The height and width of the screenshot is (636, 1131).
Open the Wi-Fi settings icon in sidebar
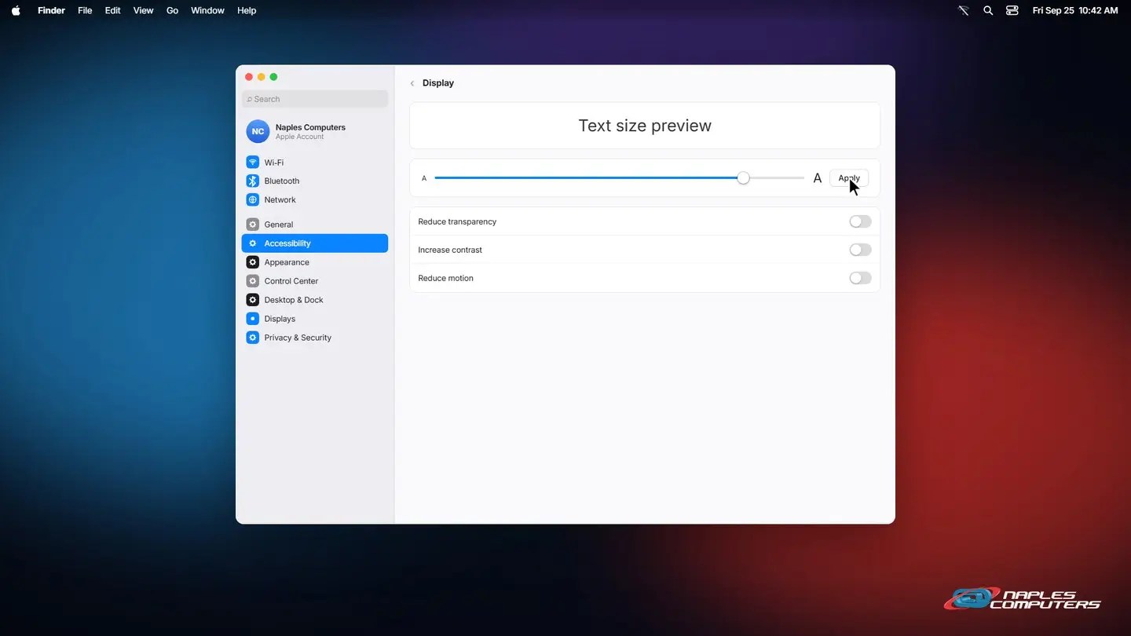pos(252,162)
